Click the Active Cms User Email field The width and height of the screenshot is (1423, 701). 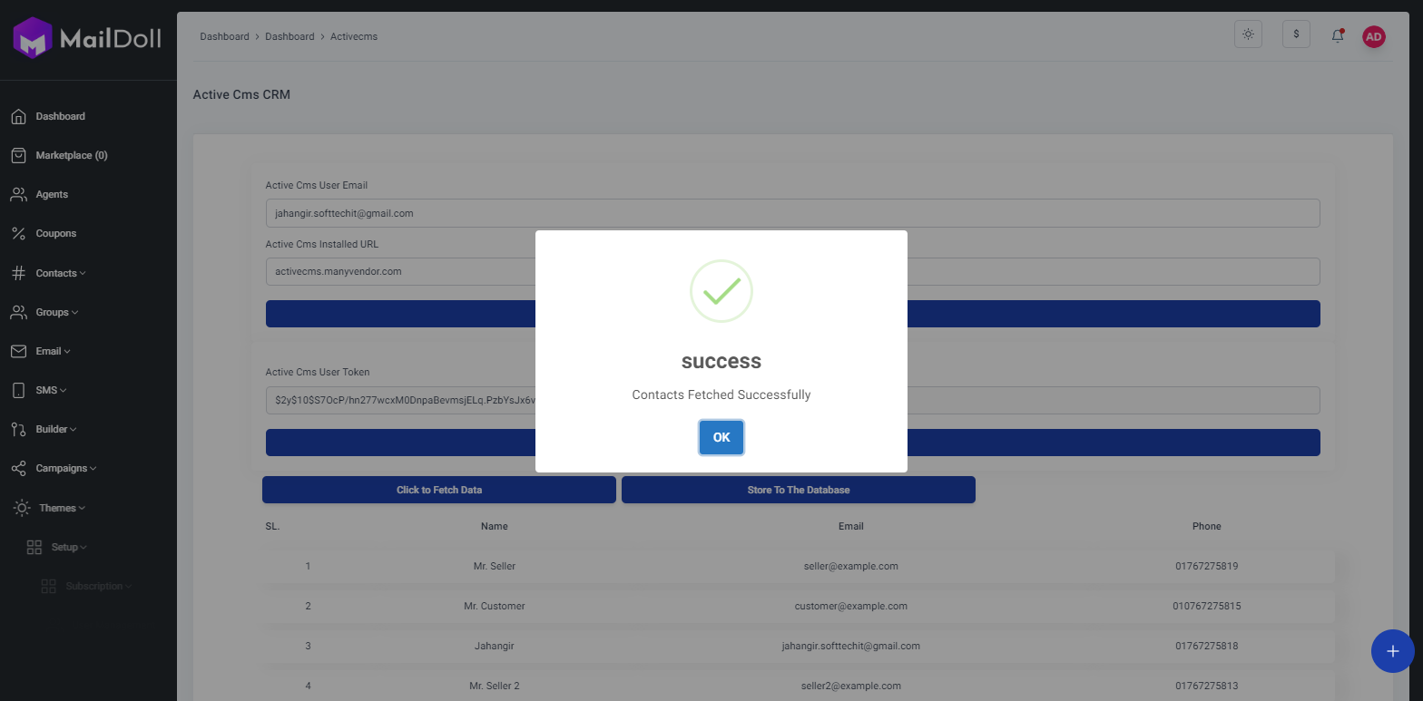[x=792, y=213]
